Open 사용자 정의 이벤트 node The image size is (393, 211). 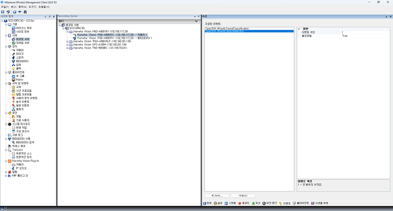click(x=27, y=98)
